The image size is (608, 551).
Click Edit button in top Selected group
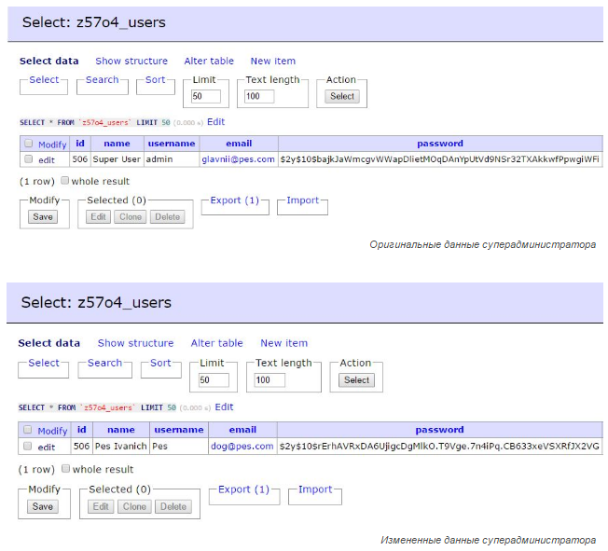click(98, 216)
